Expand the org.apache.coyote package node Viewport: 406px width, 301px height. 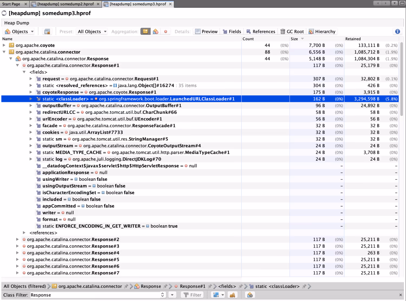4,45
